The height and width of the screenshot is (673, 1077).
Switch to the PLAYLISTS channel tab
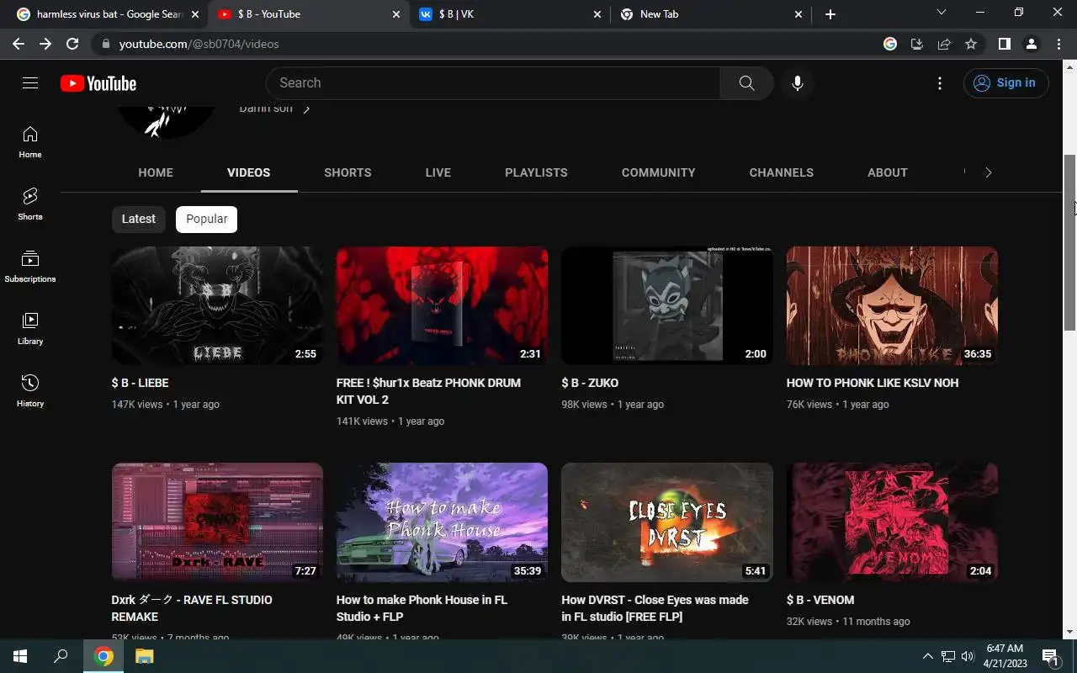click(x=536, y=172)
